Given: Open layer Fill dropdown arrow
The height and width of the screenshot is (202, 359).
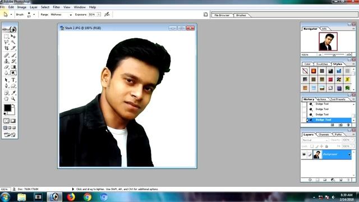Looking at the screenshot, I should click(352, 146).
